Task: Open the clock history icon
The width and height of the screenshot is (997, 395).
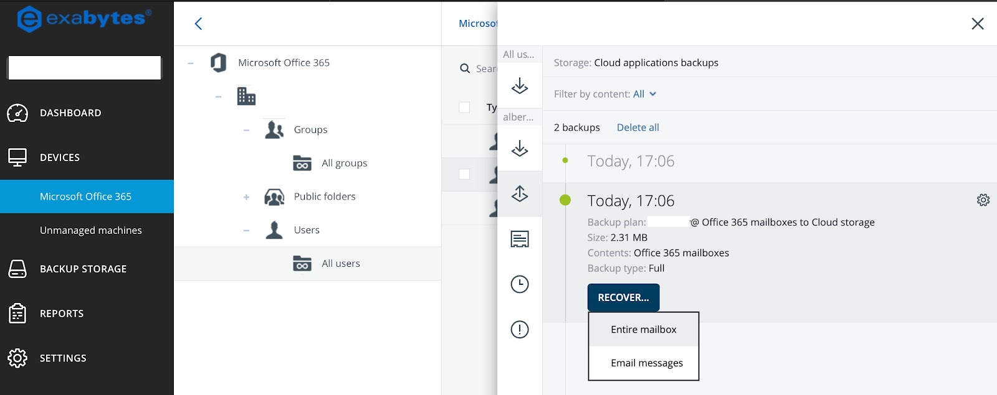Action: (x=520, y=284)
